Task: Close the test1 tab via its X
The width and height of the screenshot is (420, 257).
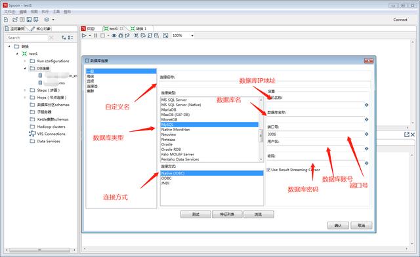Action: tap(122, 28)
